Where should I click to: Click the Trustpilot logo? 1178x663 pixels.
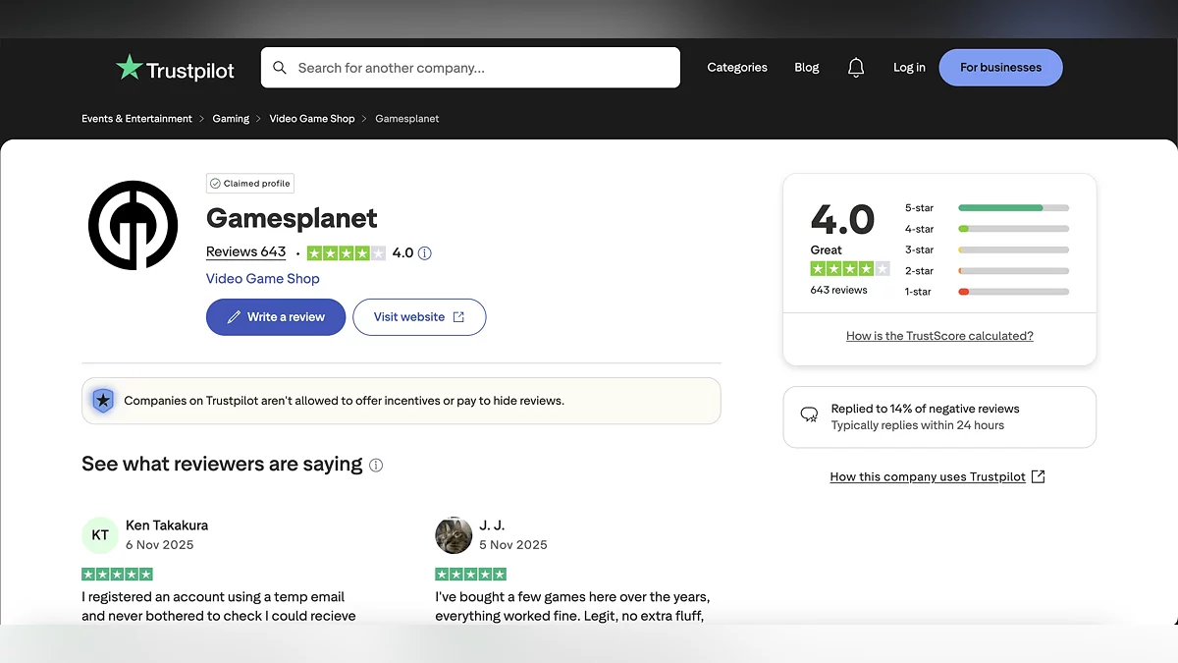click(176, 68)
